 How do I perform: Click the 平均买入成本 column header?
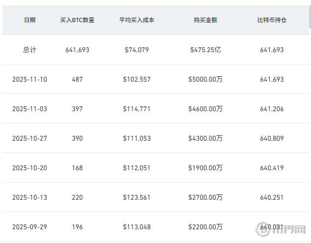137,20
